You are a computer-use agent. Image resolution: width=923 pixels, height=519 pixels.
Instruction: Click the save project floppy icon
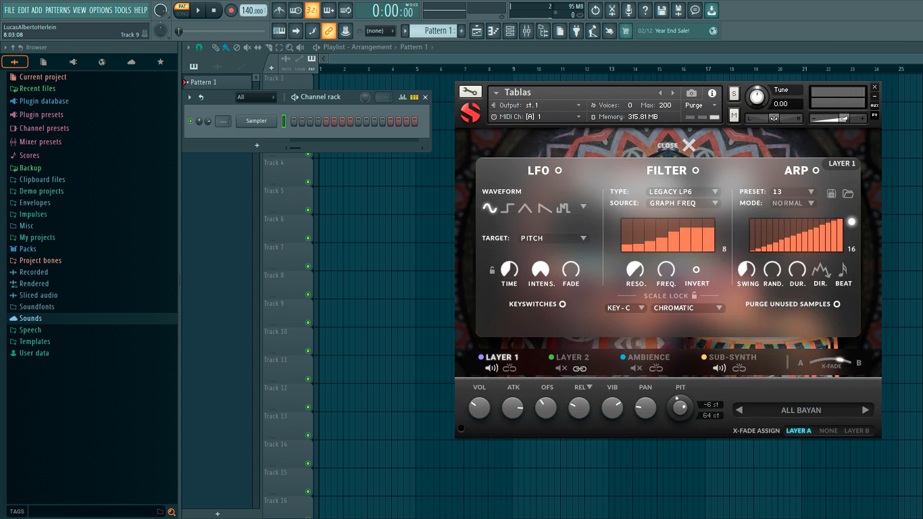pyautogui.click(x=662, y=10)
